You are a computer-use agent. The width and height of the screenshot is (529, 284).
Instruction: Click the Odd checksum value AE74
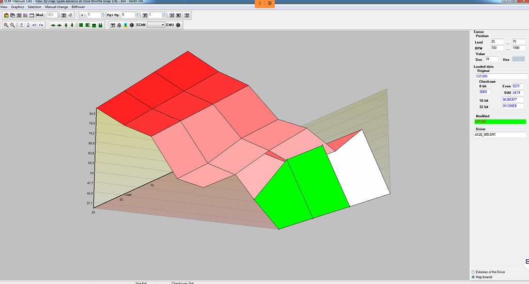point(518,92)
